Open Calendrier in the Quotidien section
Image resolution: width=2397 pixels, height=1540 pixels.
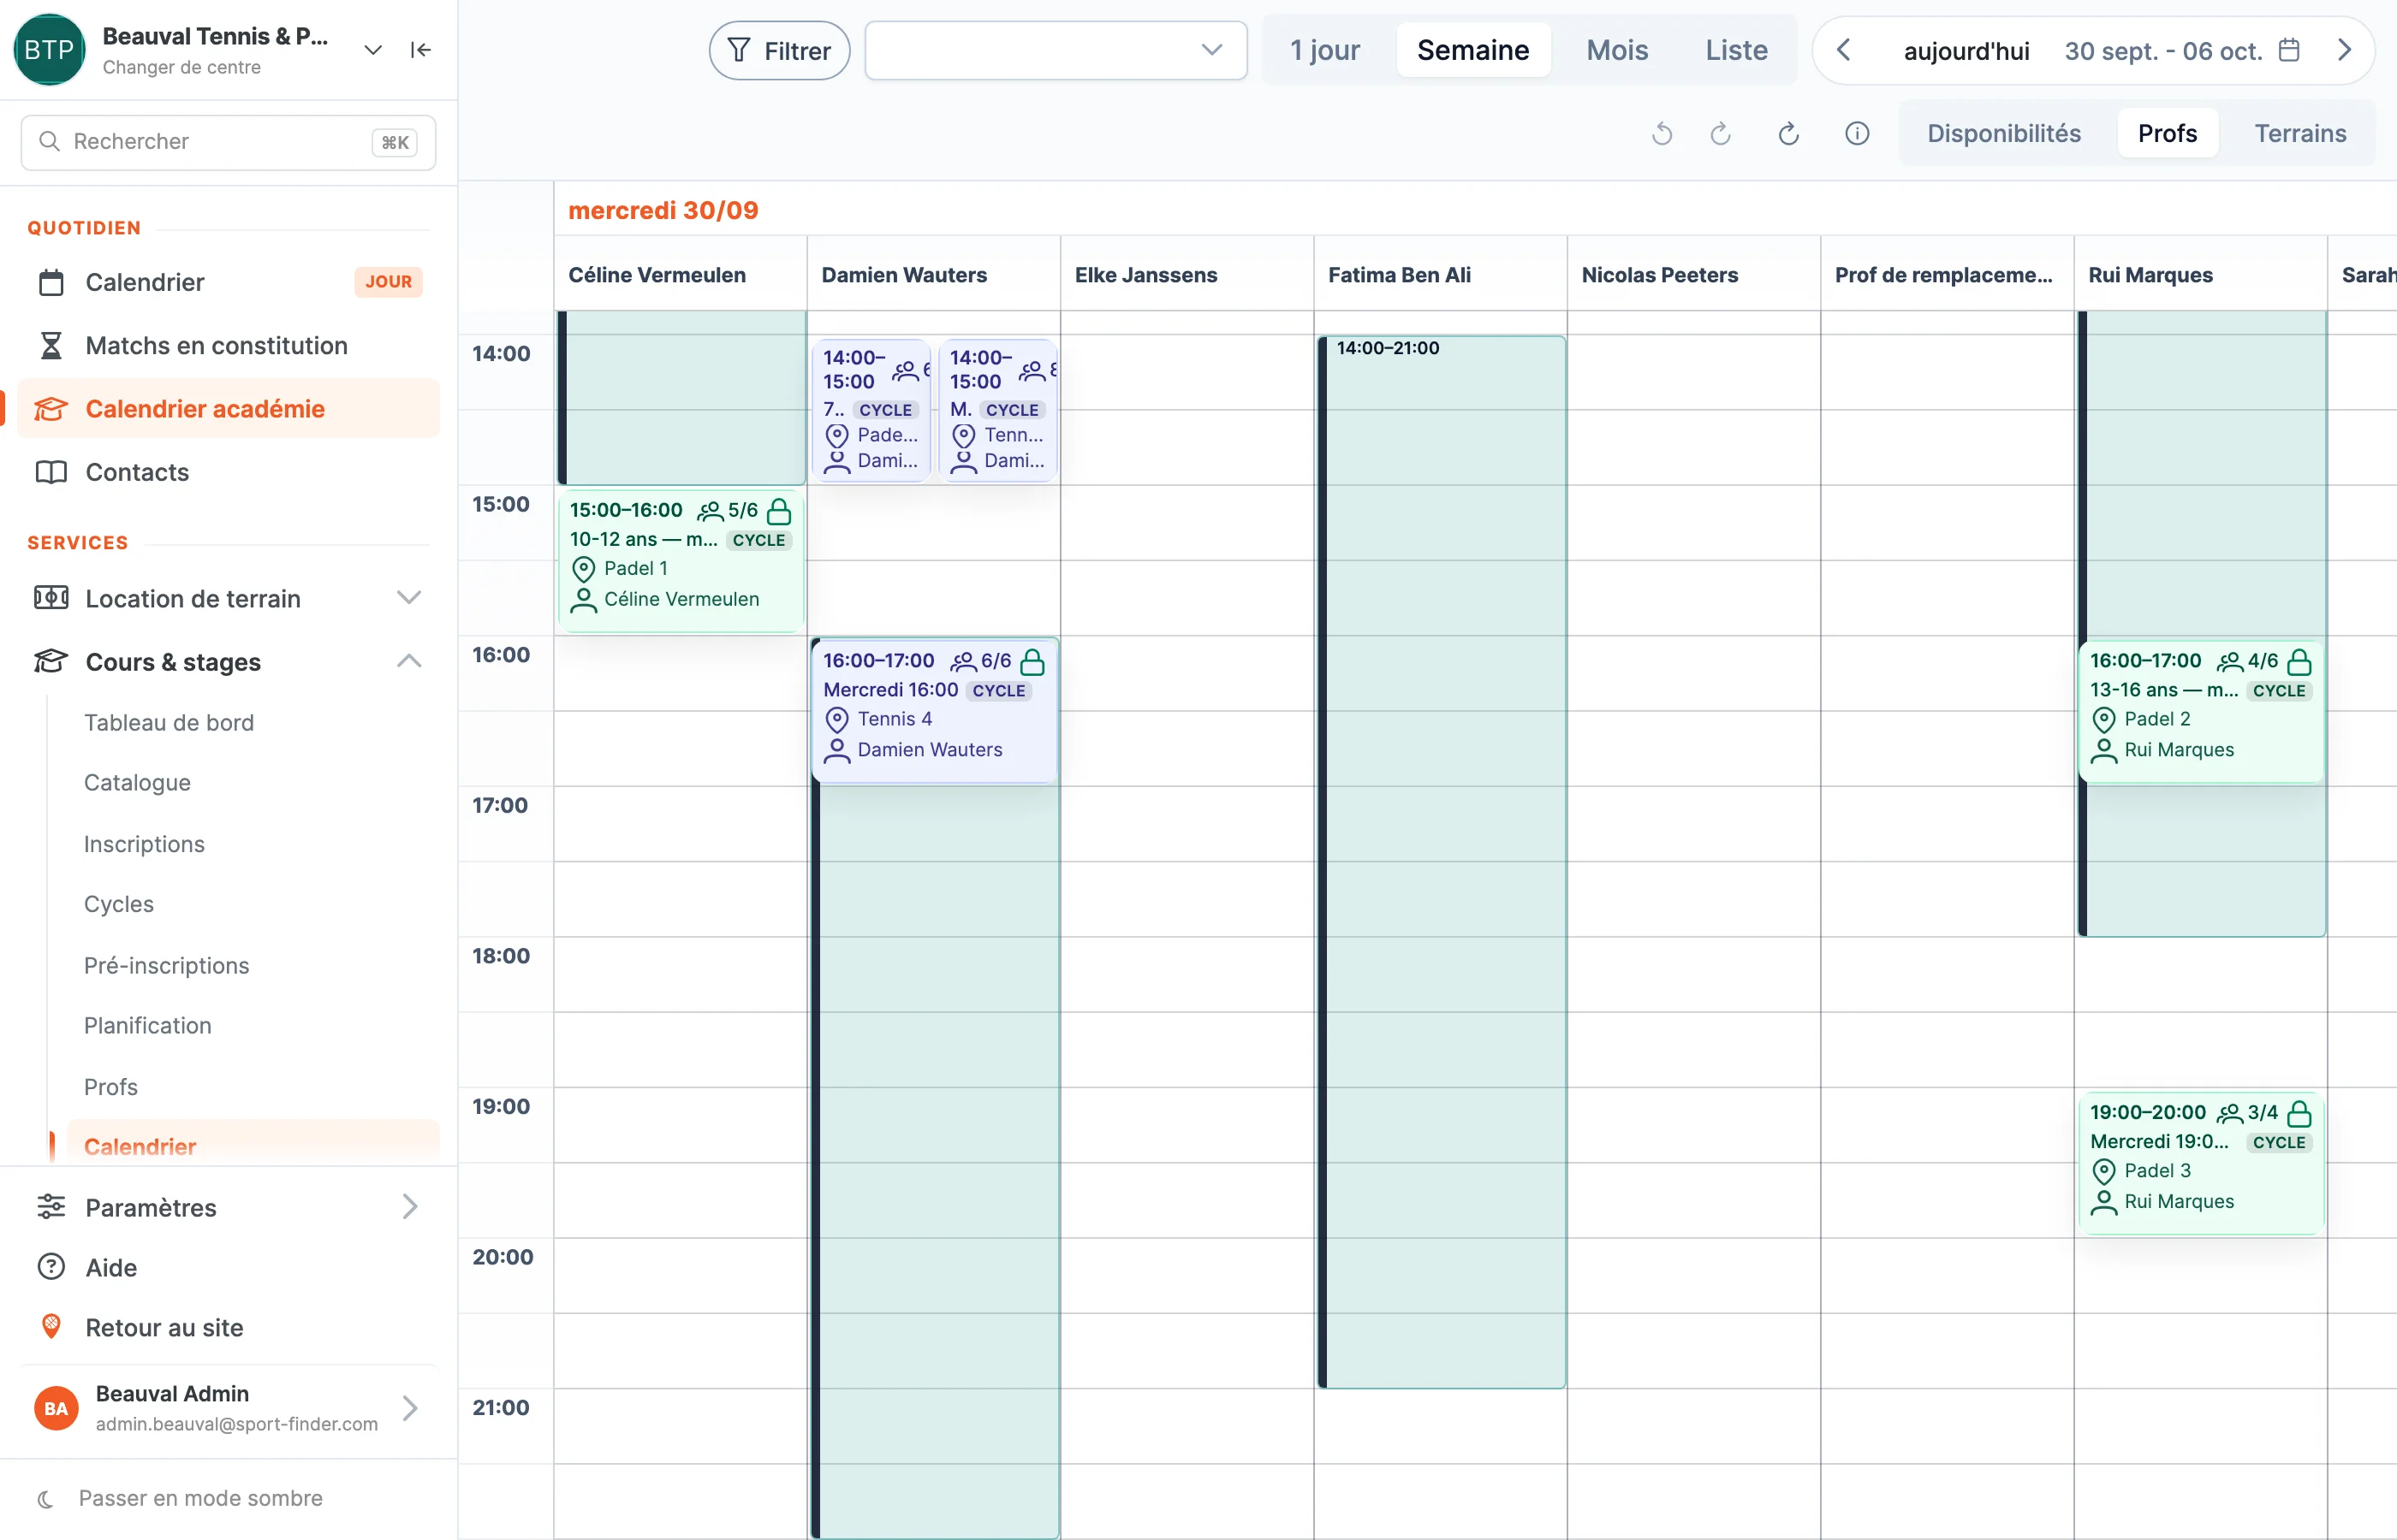point(229,282)
